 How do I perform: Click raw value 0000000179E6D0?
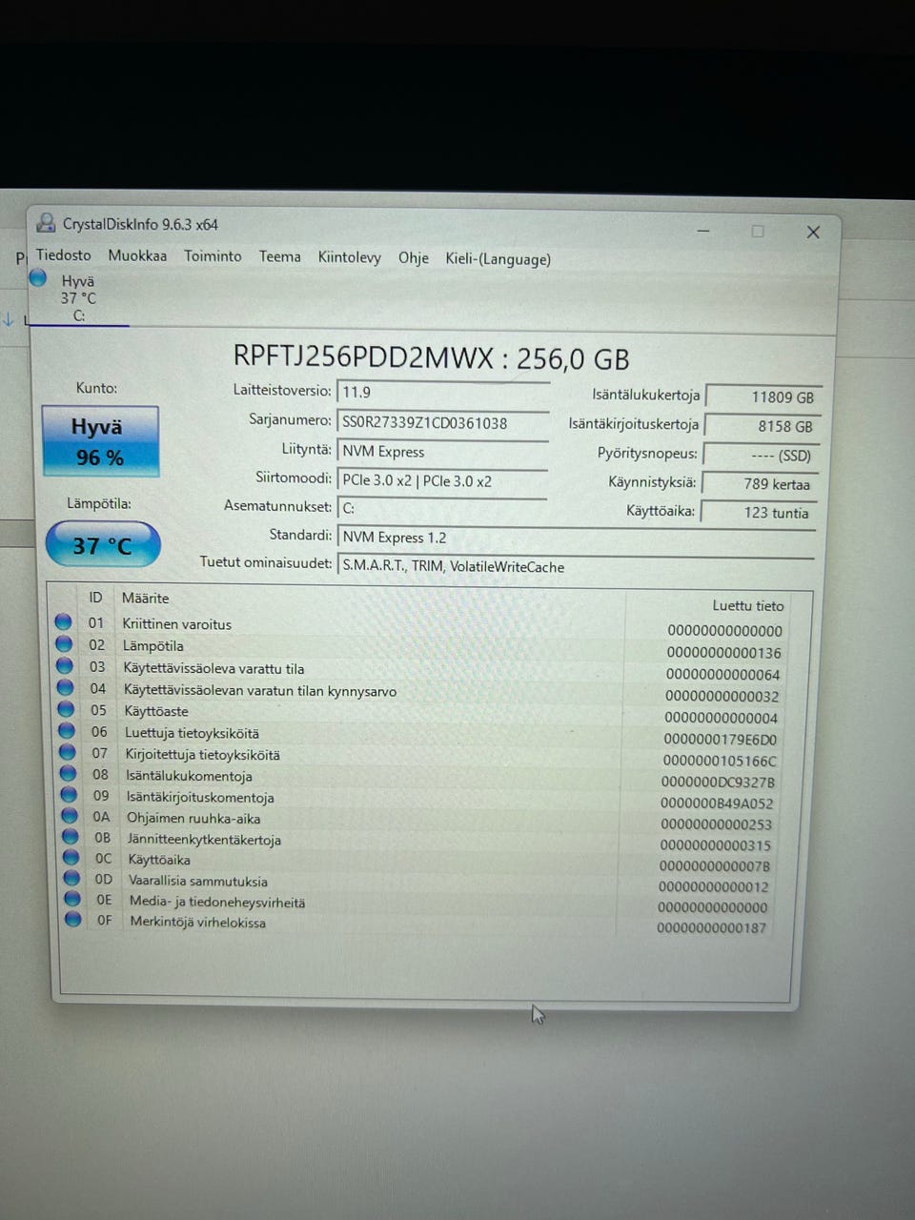[x=721, y=740]
